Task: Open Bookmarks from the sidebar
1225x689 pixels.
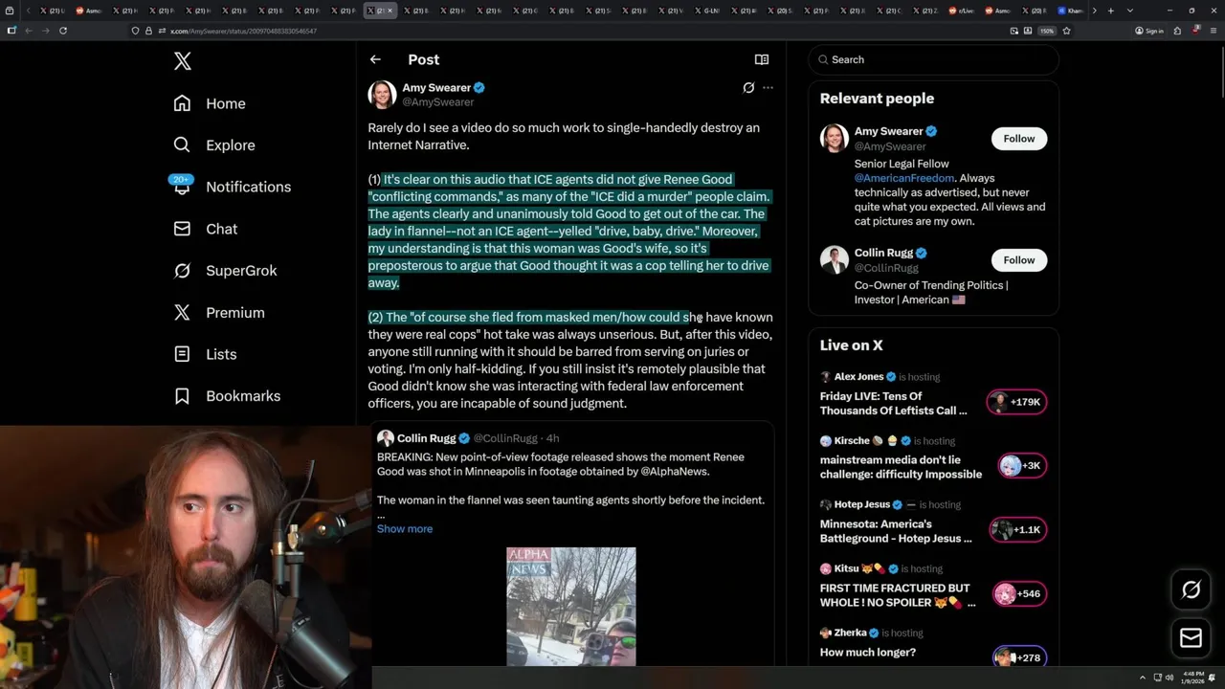Action: pos(227,396)
